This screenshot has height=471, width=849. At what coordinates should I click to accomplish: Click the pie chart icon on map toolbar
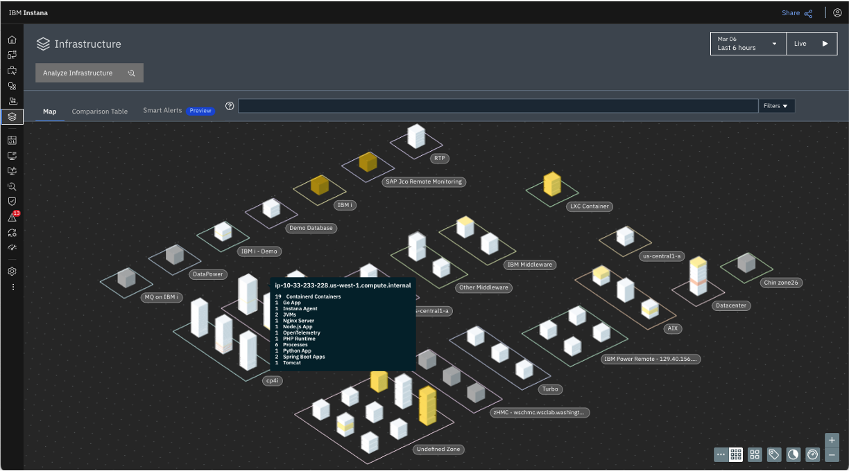click(794, 454)
